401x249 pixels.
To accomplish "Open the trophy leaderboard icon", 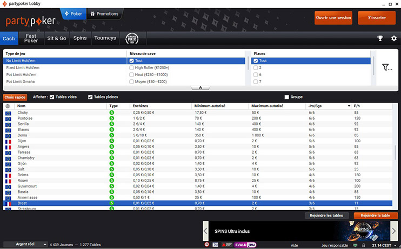I will pos(380,38).
